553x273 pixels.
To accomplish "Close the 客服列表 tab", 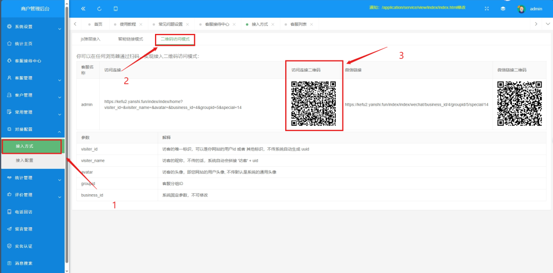I will 312,24.
